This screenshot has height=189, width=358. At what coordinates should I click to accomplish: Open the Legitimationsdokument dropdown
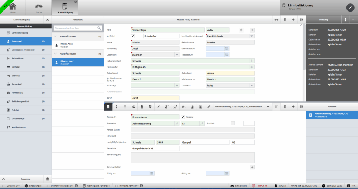click(252, 36)
